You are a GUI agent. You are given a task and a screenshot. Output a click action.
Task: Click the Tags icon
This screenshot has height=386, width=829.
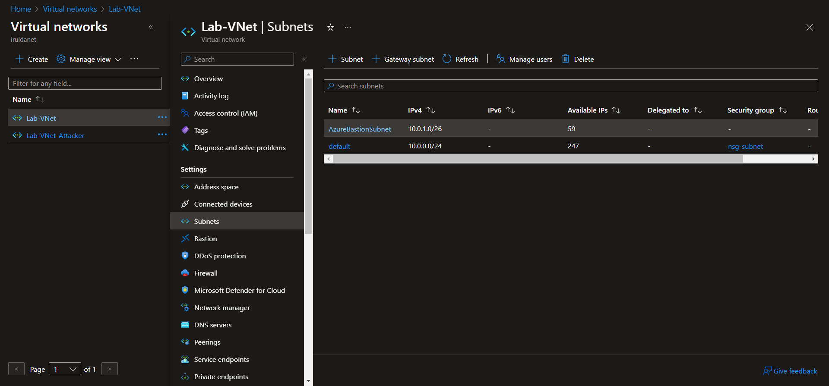tap(185, 130)
